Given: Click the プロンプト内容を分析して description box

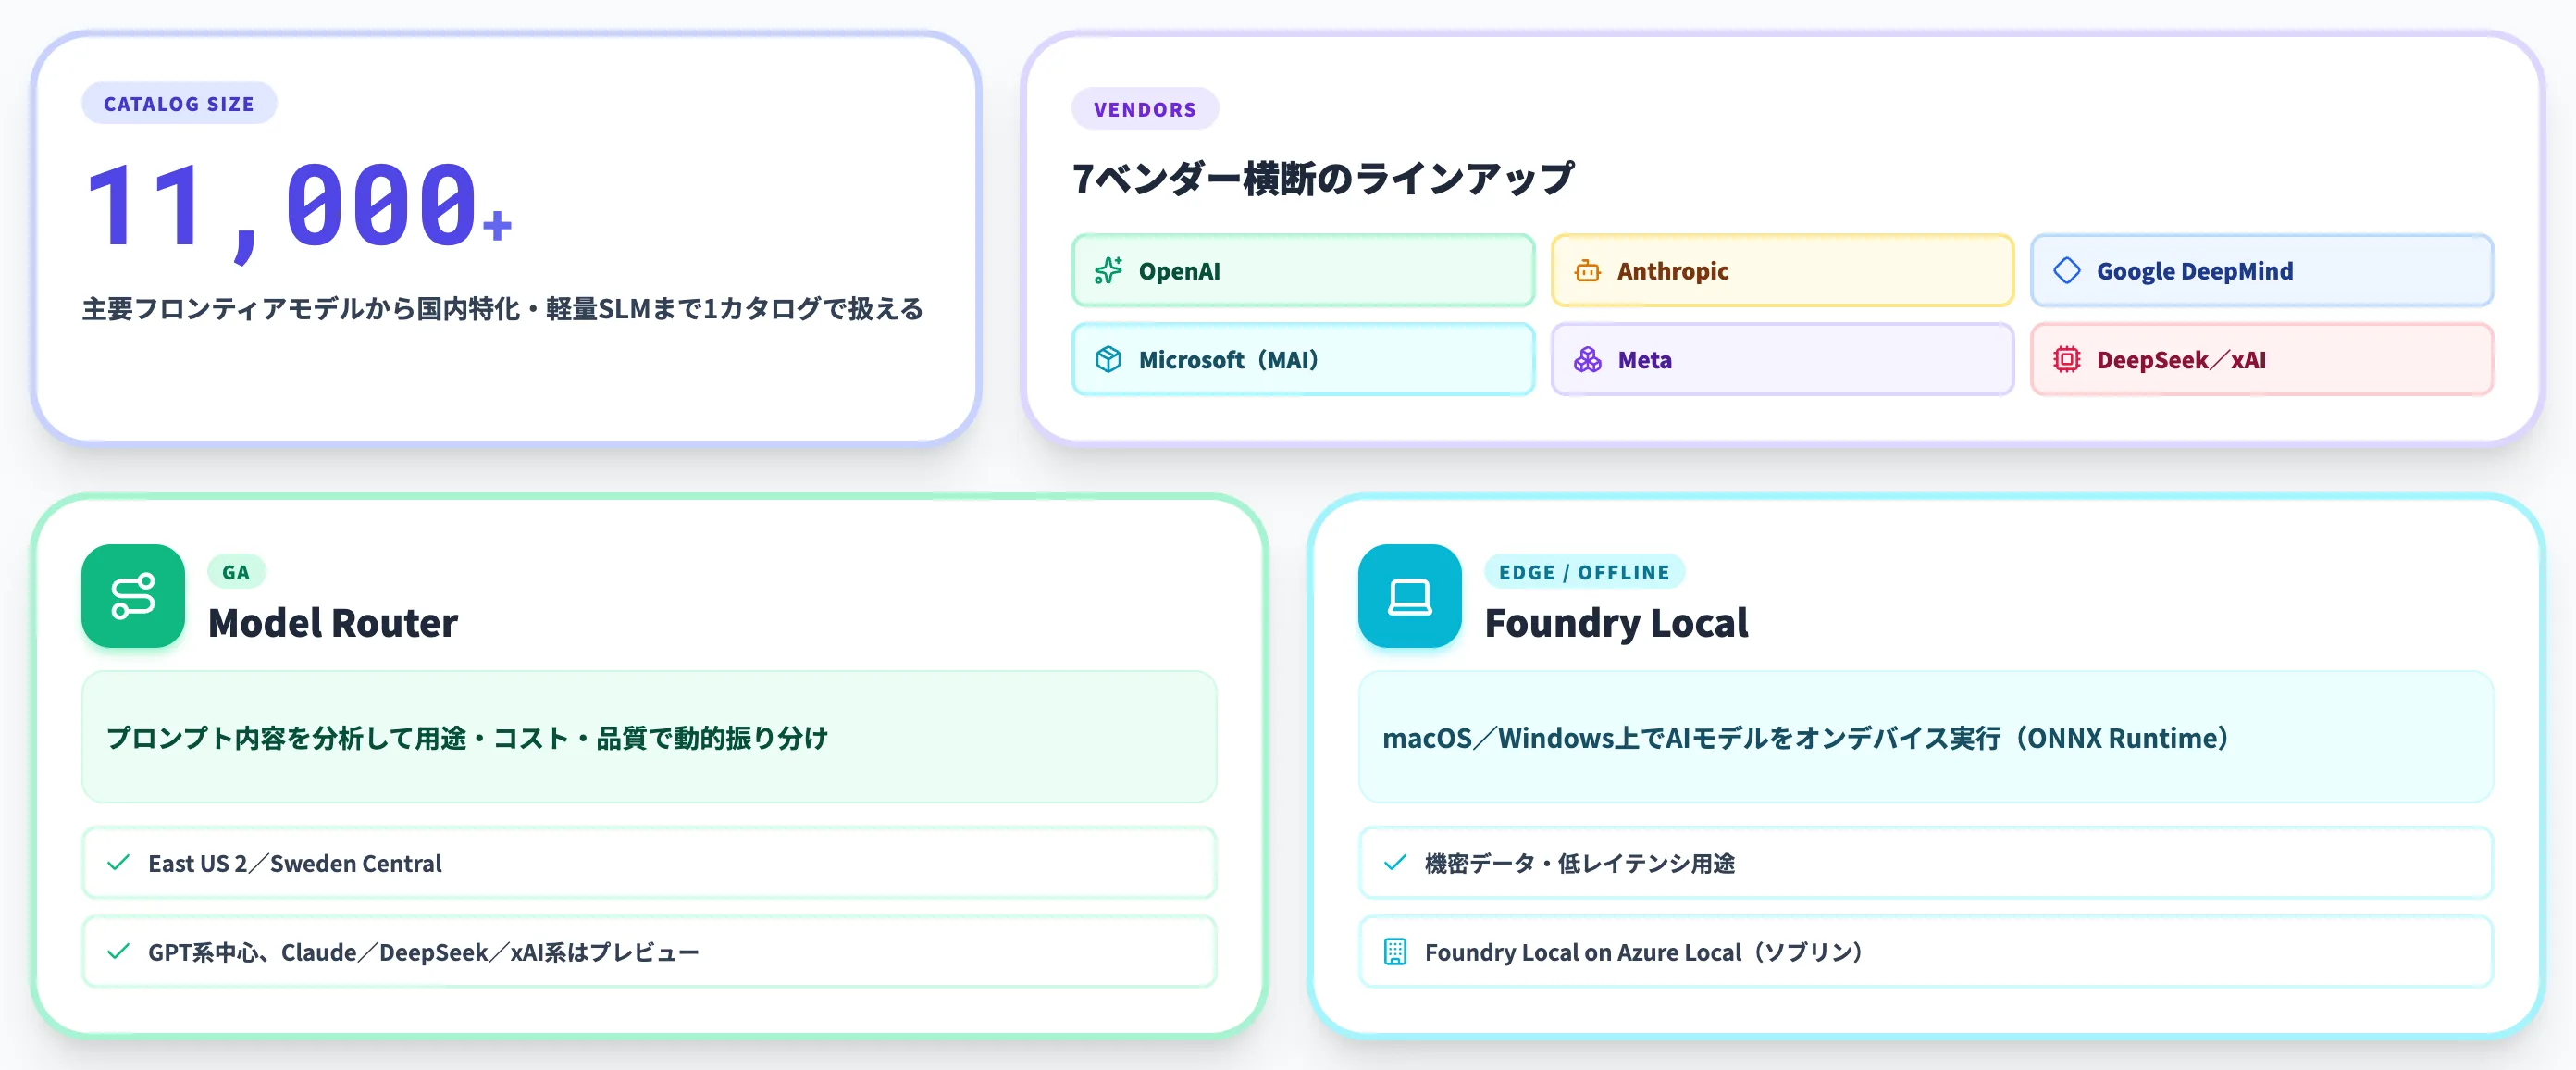Looking at the screenshot, I should (x=649, y=738).
